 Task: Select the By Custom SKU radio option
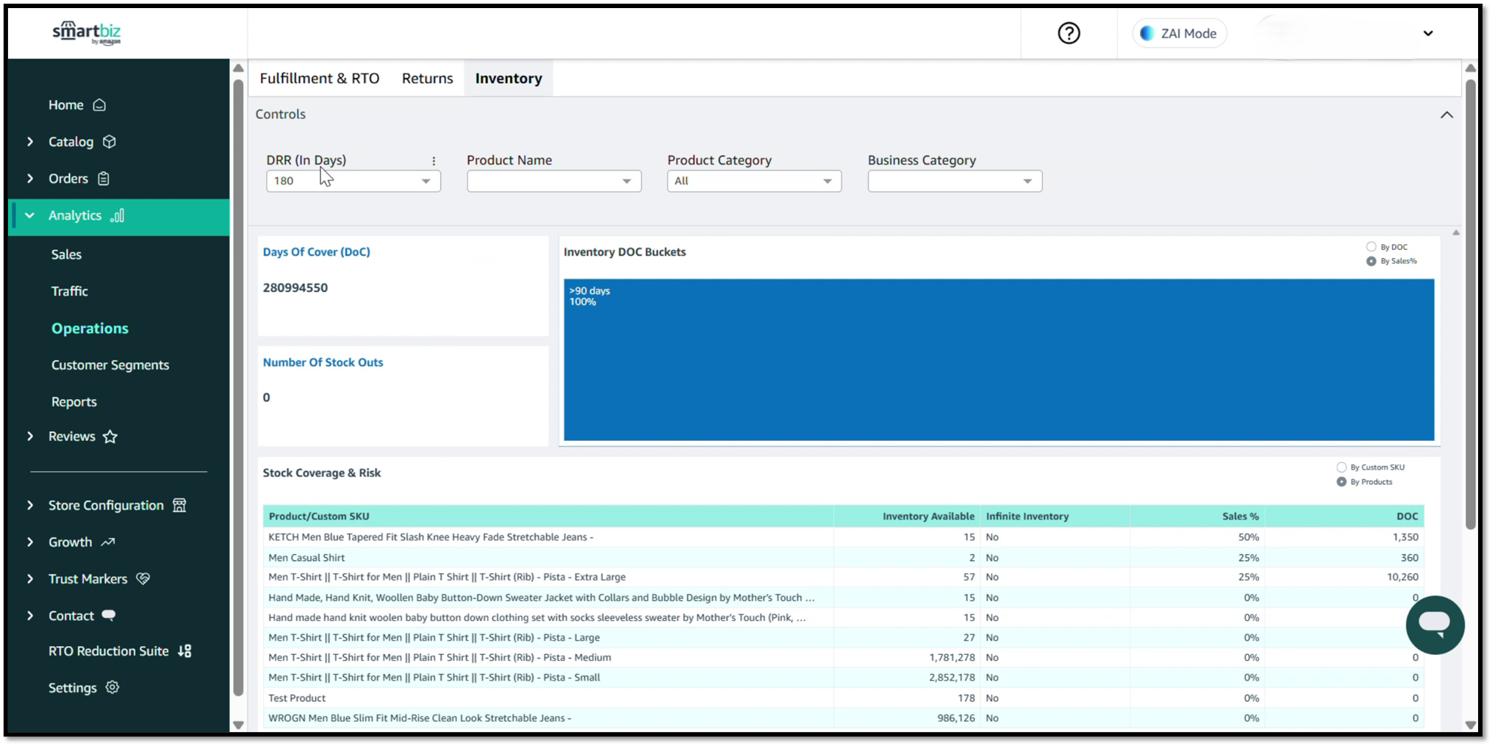click(1341, 467)
